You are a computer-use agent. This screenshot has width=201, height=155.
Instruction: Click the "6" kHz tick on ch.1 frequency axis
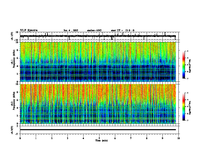(x=18, y=58)
